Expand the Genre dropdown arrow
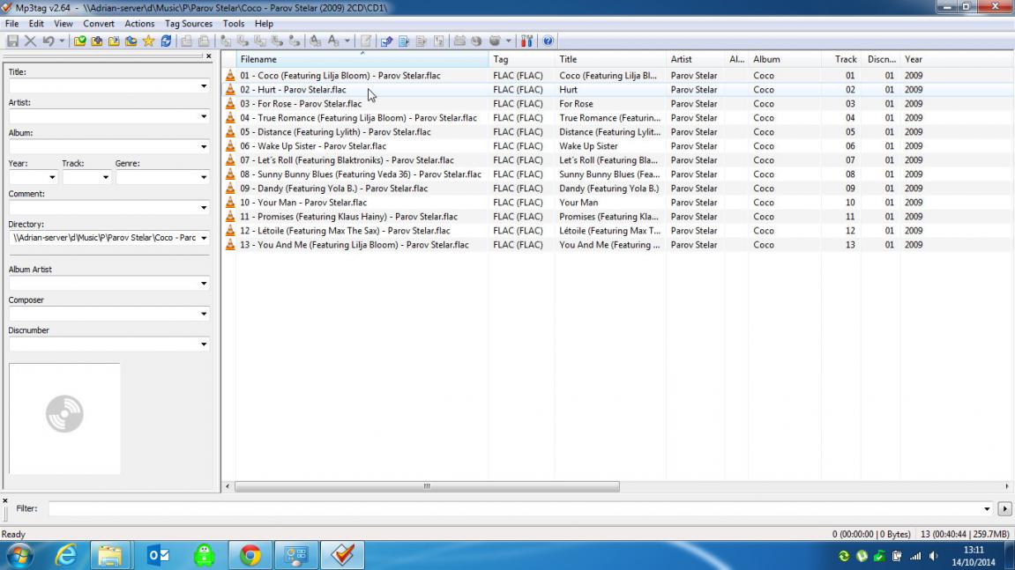 pyautogui.click(x=204, y=177)
